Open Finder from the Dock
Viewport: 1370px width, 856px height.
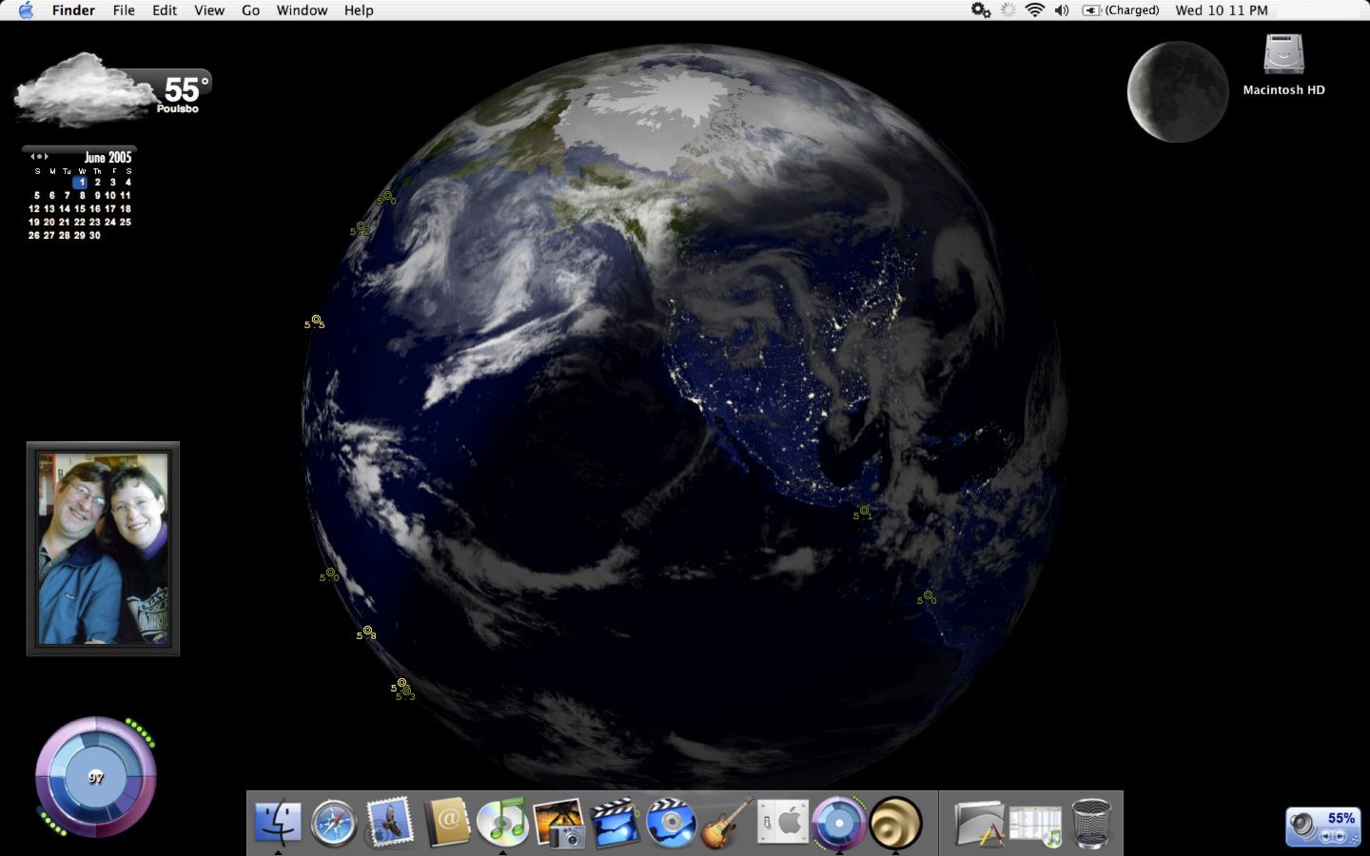pyautogui.click(x=278, y=822)
